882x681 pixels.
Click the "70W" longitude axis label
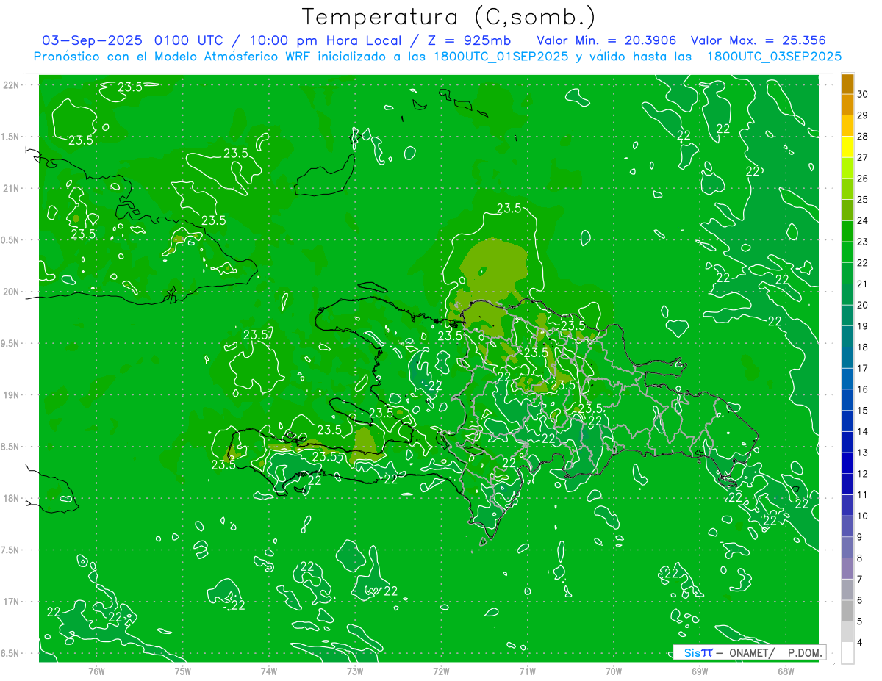click(x=613, y=671)
